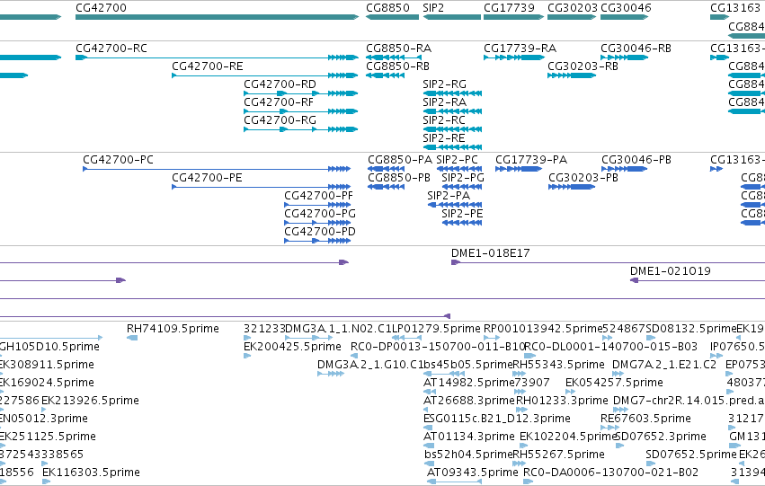Click EST AT26688.3prime
Image resolution: width=765 pixels, height=486 pixels.
coord(427,410)
